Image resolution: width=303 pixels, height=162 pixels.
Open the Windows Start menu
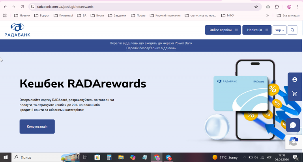coord(6,157)
